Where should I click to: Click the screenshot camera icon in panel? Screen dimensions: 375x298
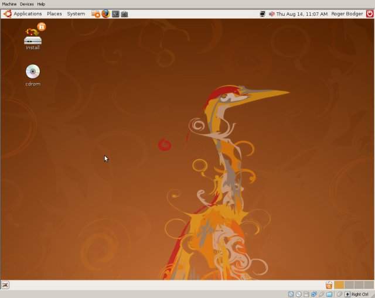[x=124, y=13]
